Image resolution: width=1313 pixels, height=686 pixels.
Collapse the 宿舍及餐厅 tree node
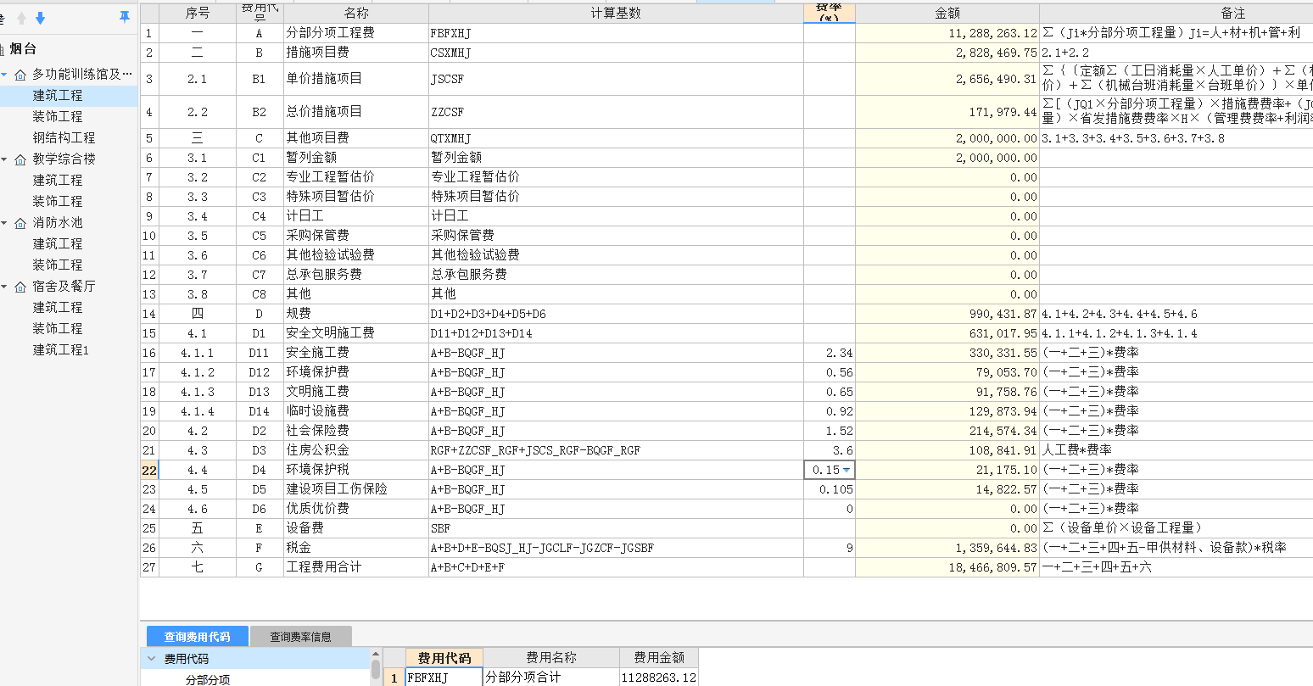click(x=4, y=287)
